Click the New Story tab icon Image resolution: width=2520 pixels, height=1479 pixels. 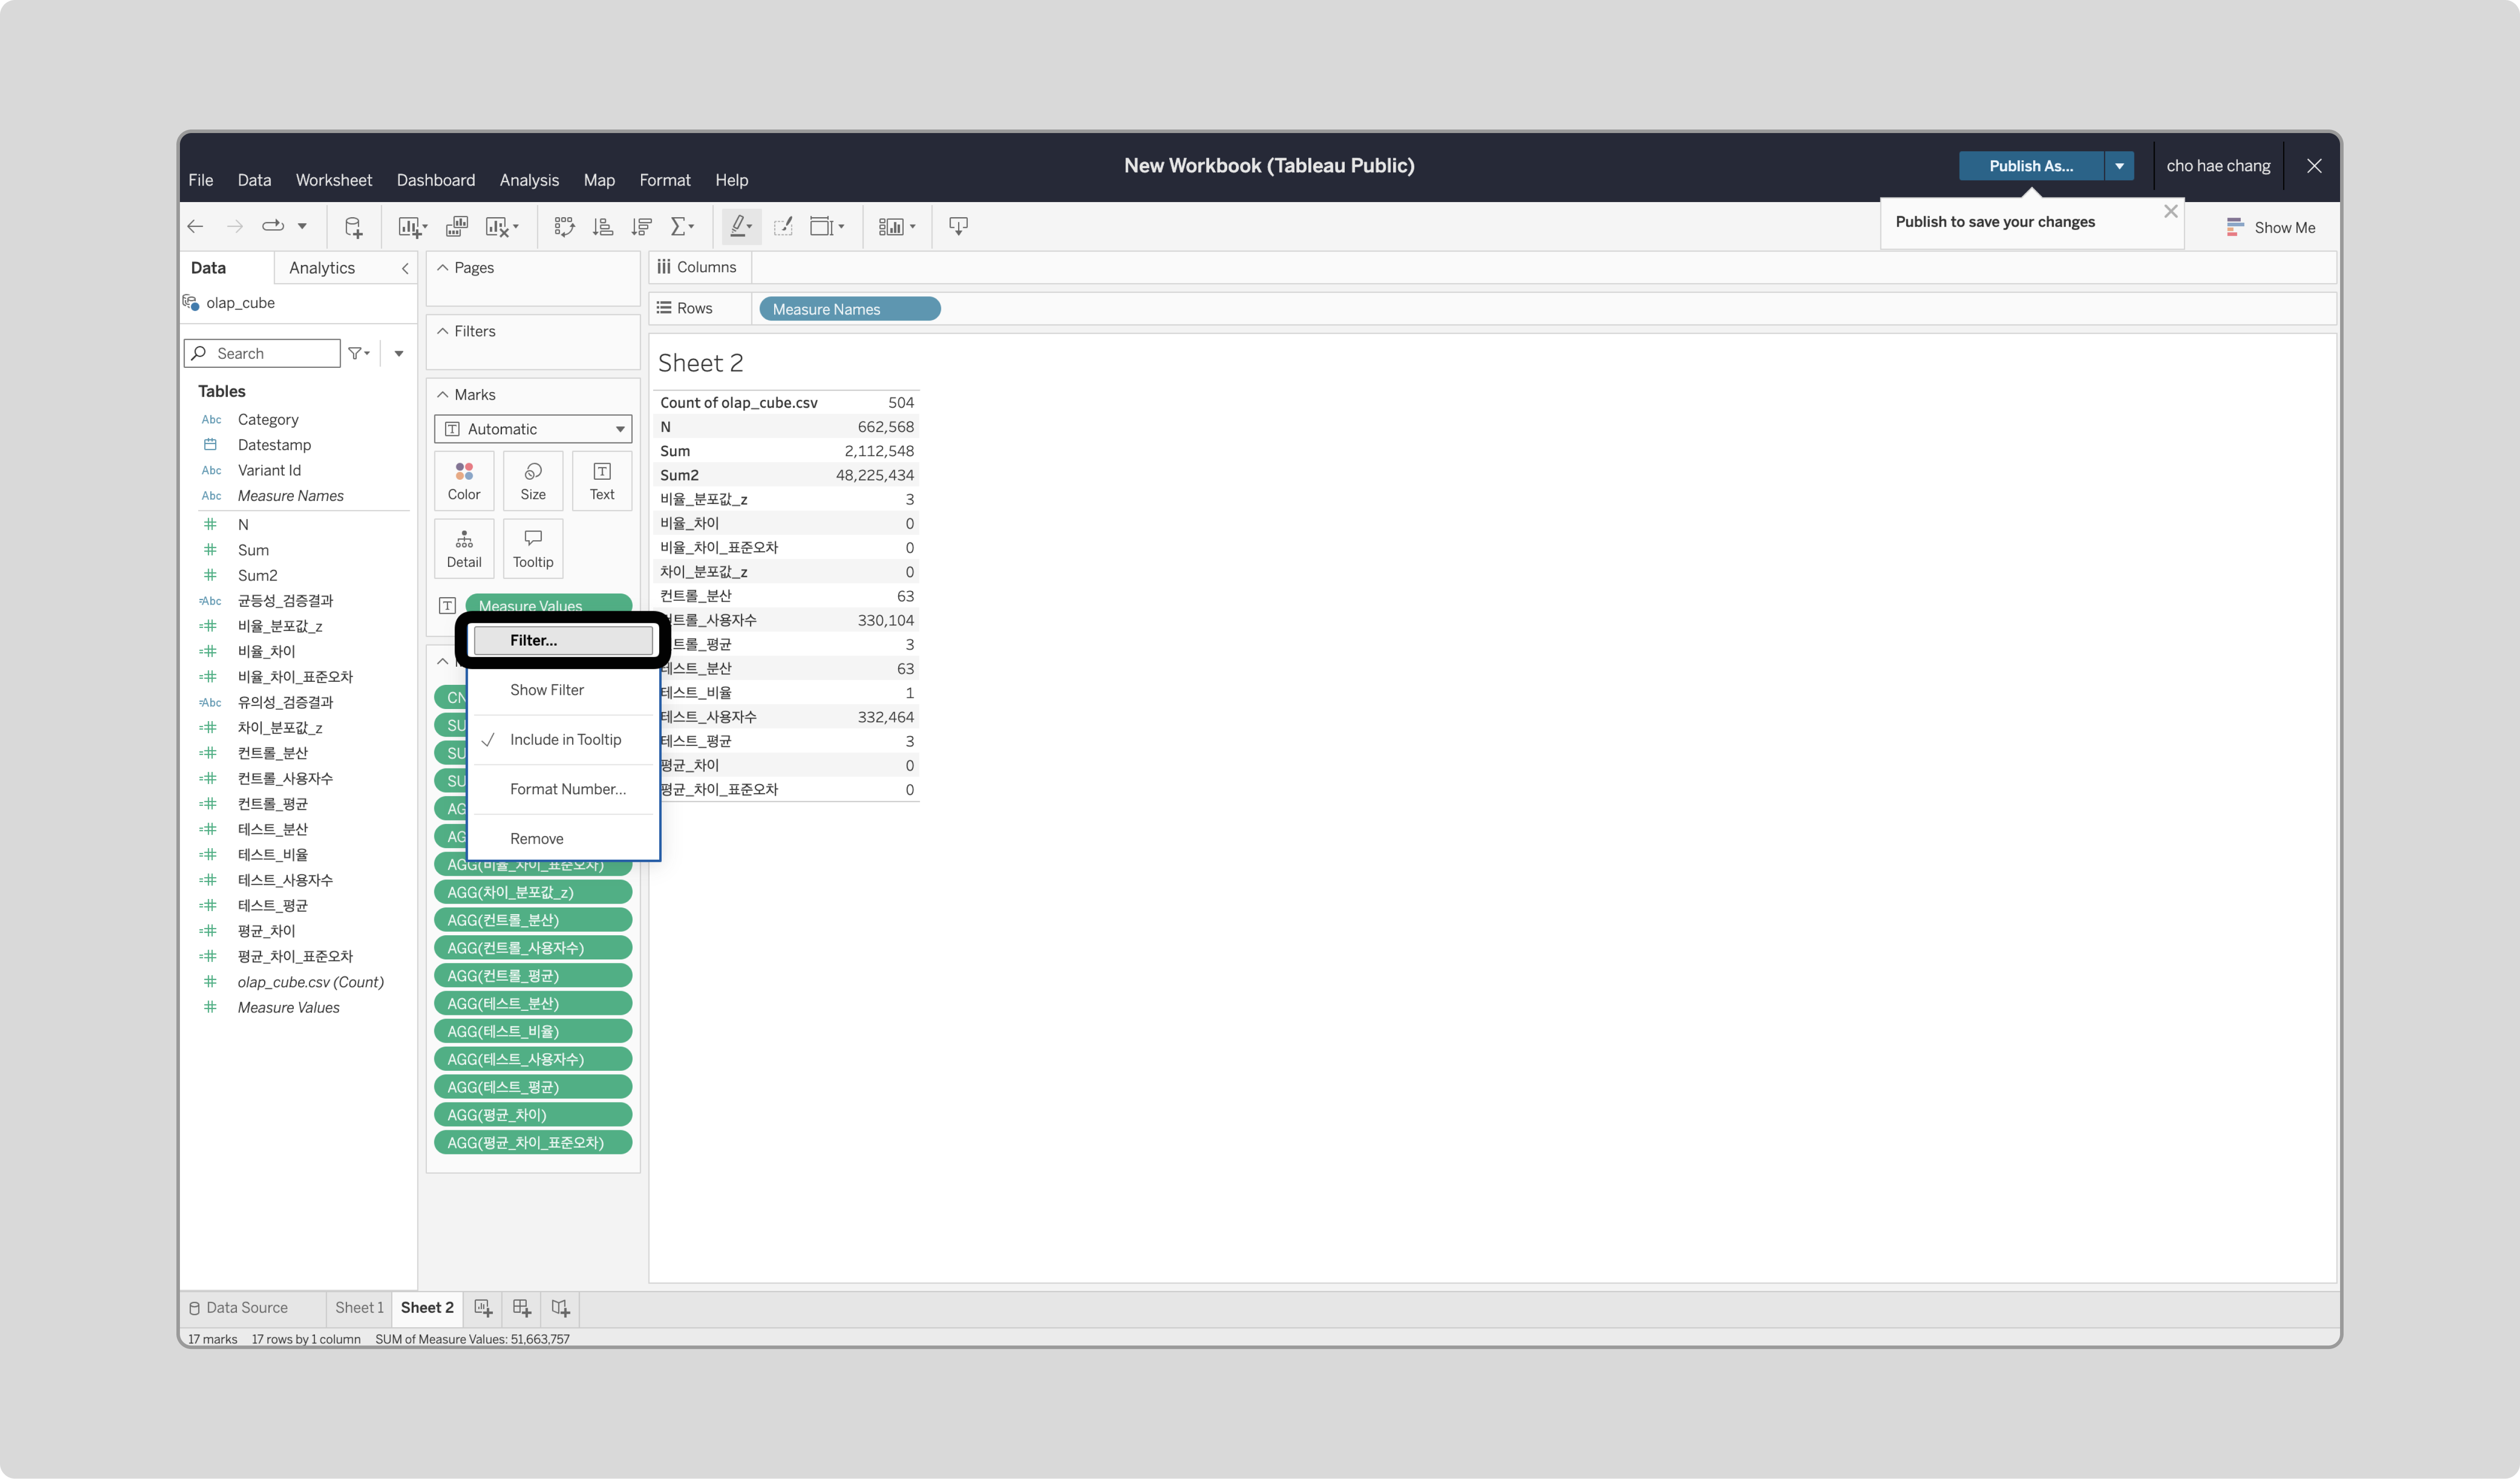560,1308
